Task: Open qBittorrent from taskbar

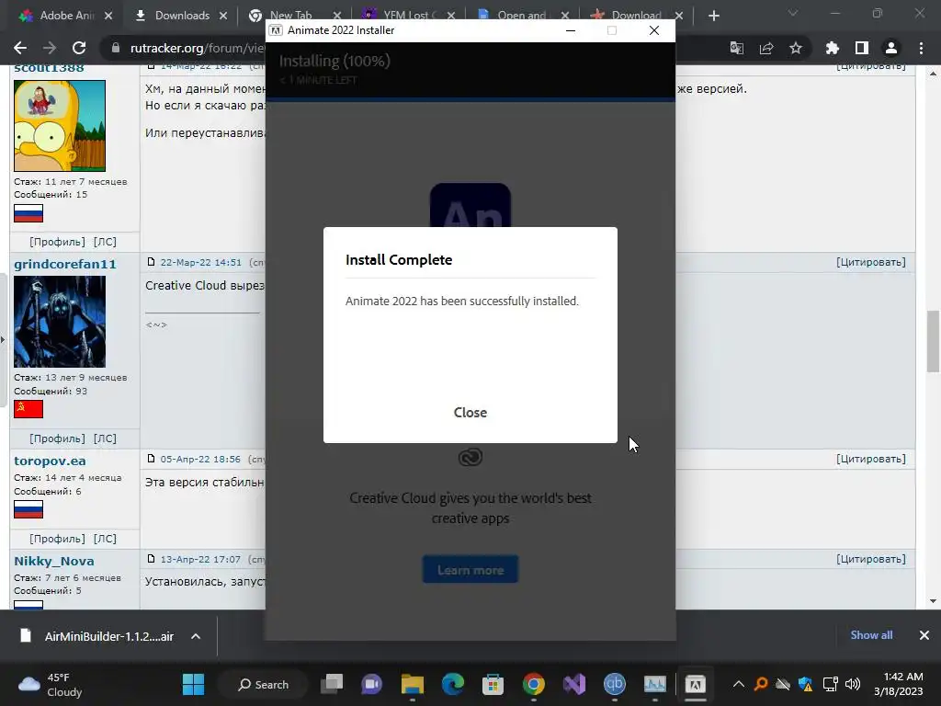Action: (614, 684)
